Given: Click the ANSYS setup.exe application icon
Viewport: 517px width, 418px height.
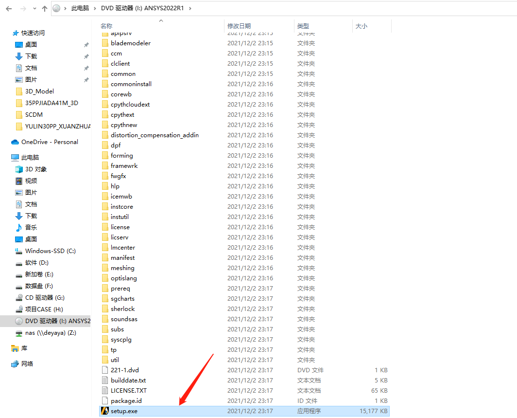Looking at the screenshot, I should click(104, 411).
